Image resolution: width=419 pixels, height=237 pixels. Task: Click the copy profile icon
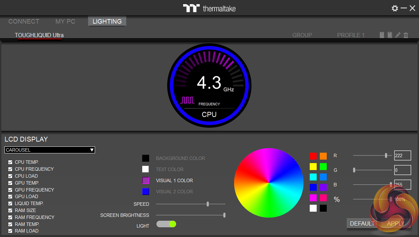(390, 35)
